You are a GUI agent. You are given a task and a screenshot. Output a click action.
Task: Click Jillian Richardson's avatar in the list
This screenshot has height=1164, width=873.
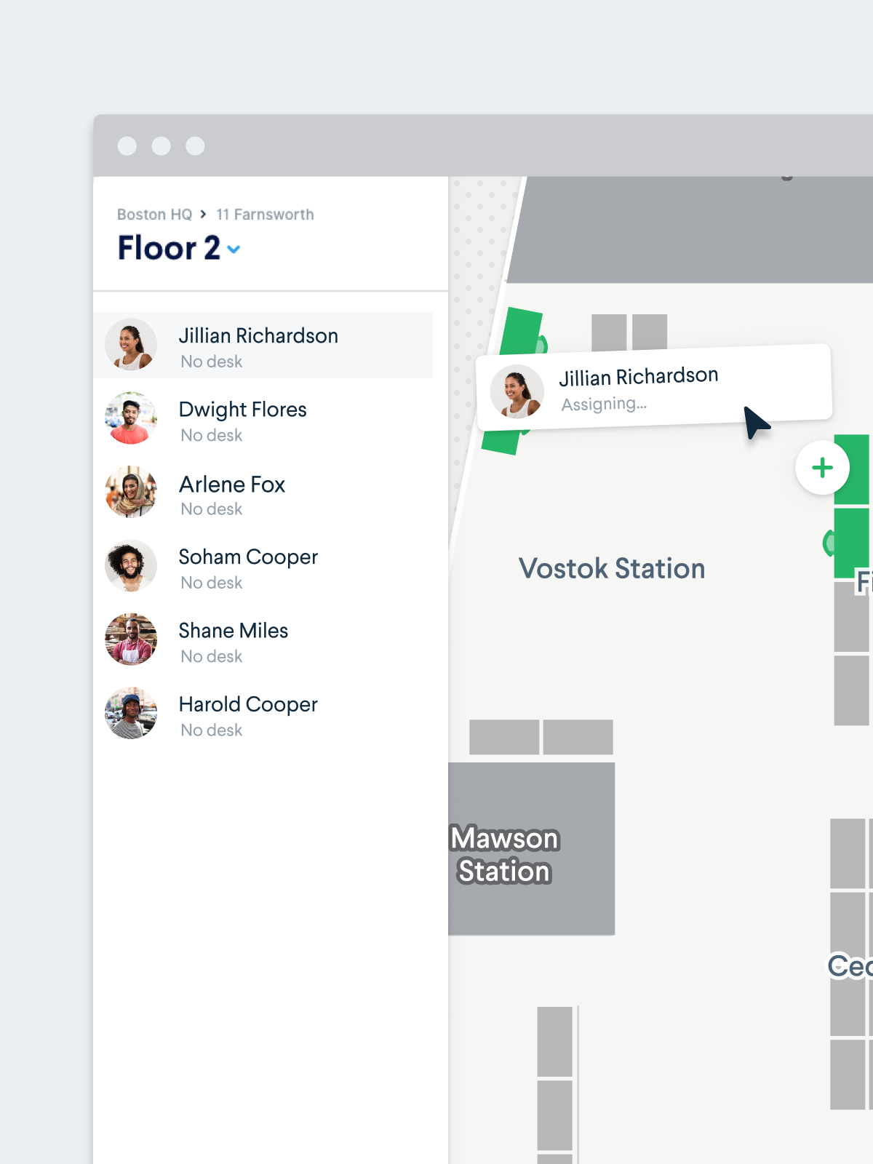pos(131,345)
